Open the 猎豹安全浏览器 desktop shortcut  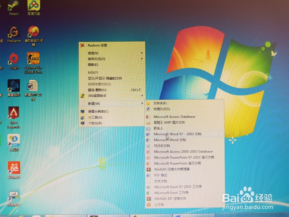(x=34, y=36)
